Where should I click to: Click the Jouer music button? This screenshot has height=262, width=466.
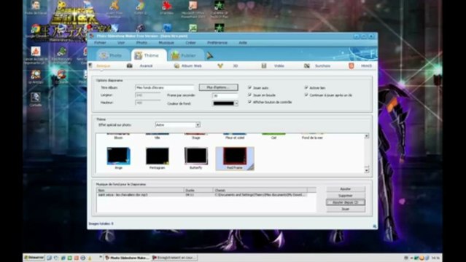click(346, 209)
